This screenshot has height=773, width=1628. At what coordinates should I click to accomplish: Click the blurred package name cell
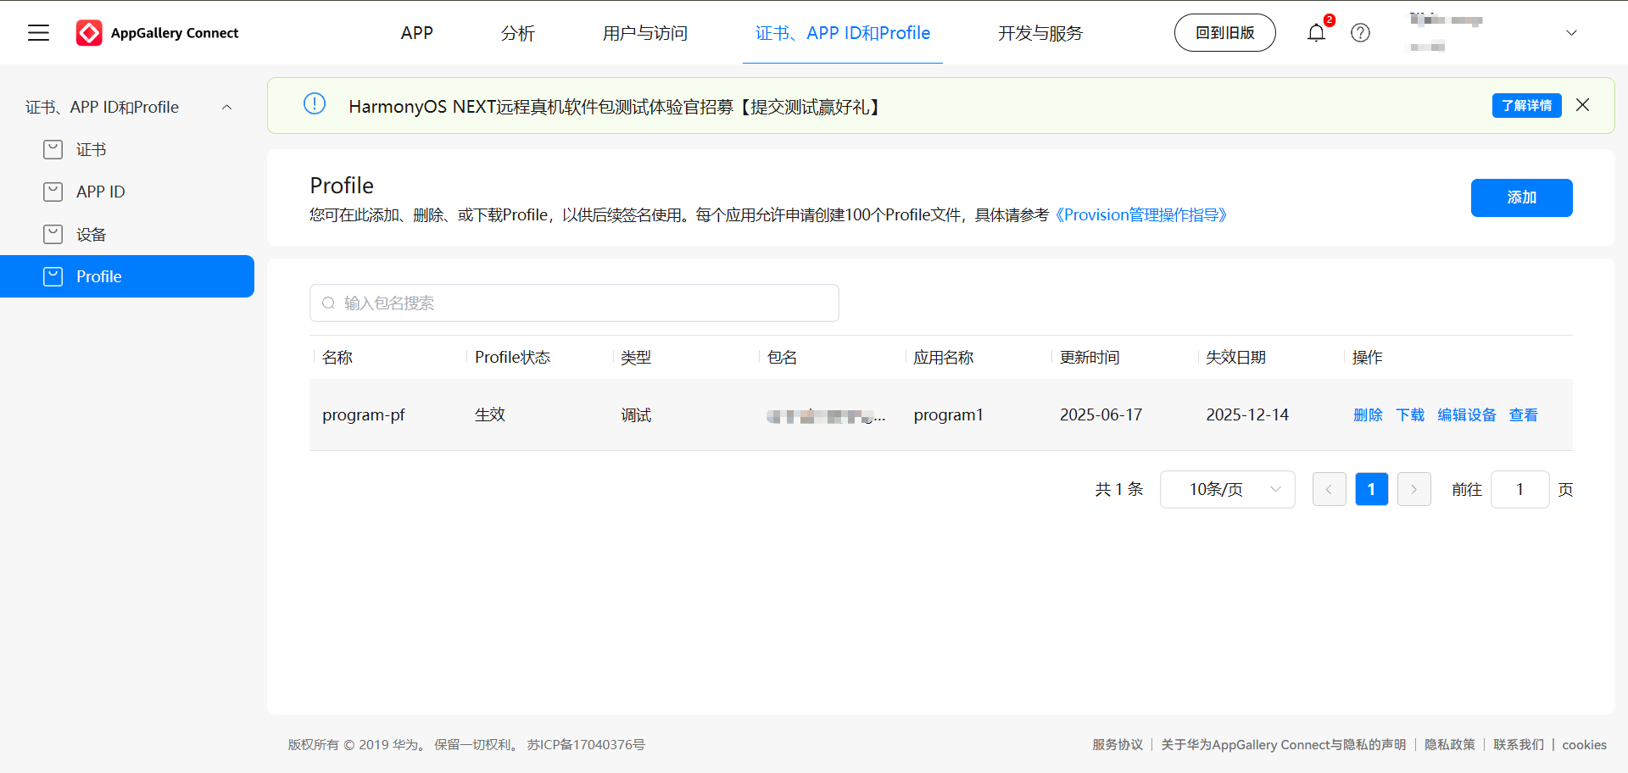826,416
